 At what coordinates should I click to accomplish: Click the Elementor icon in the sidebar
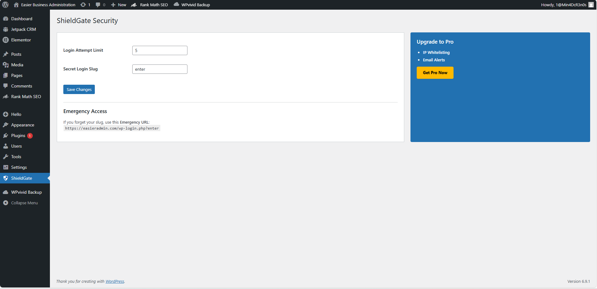[x=6, y=40]
